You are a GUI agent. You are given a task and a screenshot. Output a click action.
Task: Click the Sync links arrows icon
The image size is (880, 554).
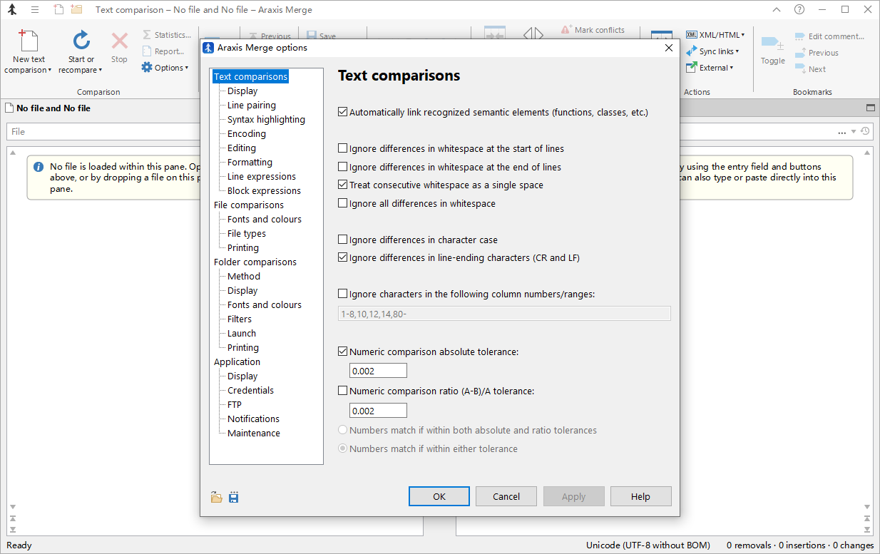(692, 51)
